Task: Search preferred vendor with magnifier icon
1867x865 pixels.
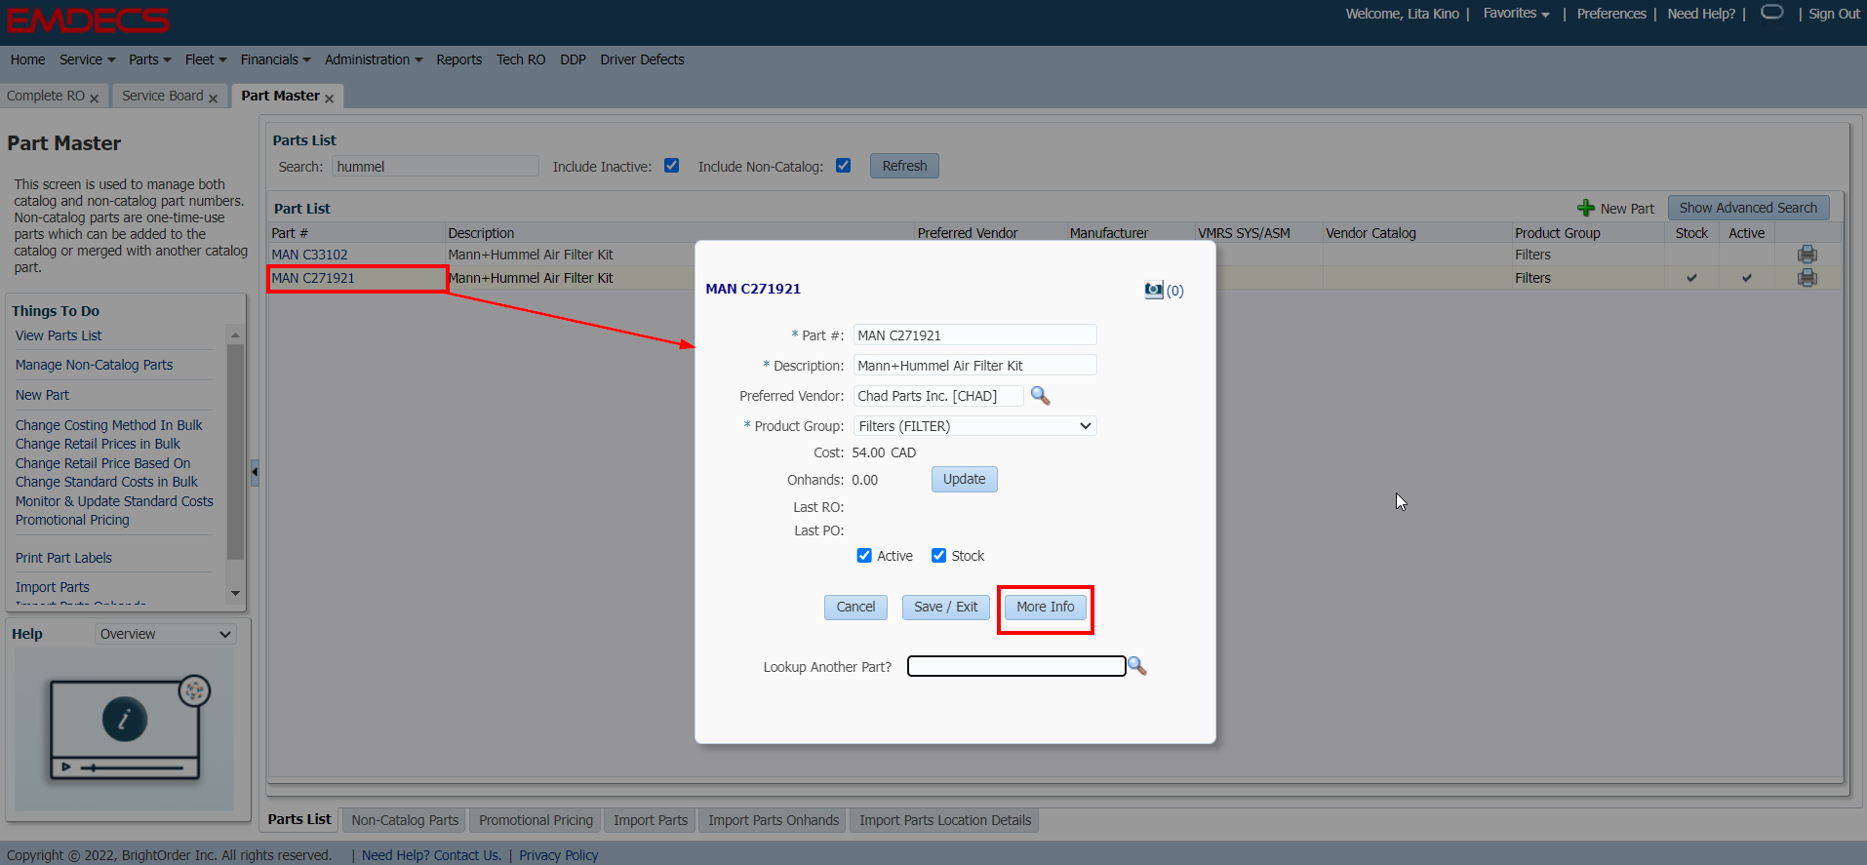Action: coord(1040,395)
